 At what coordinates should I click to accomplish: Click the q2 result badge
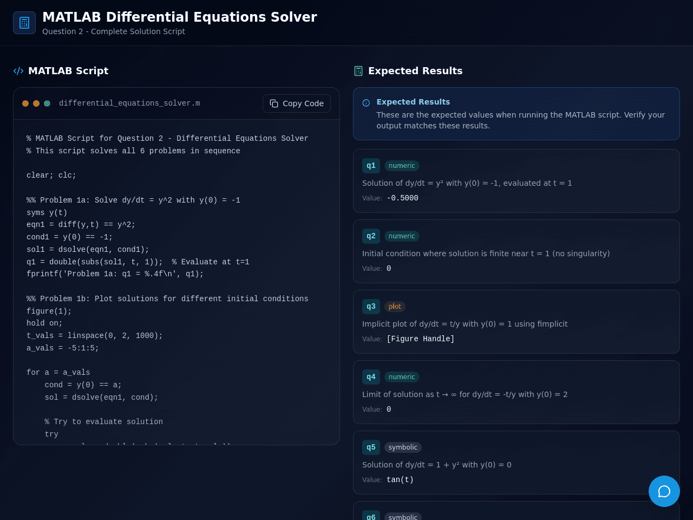[x=371, y=236]
